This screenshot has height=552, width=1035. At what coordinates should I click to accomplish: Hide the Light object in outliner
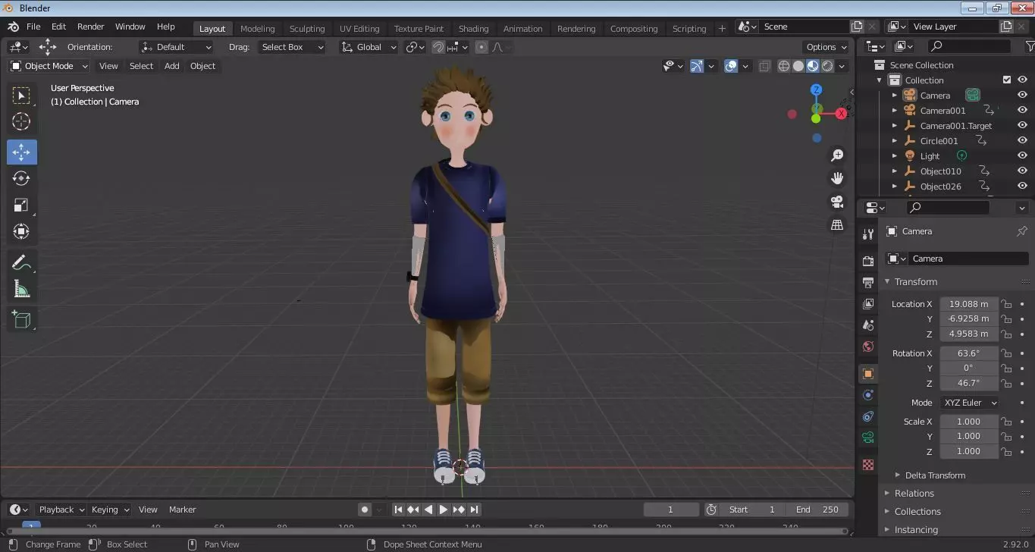pyautogui.click(x=1022, y=156)
